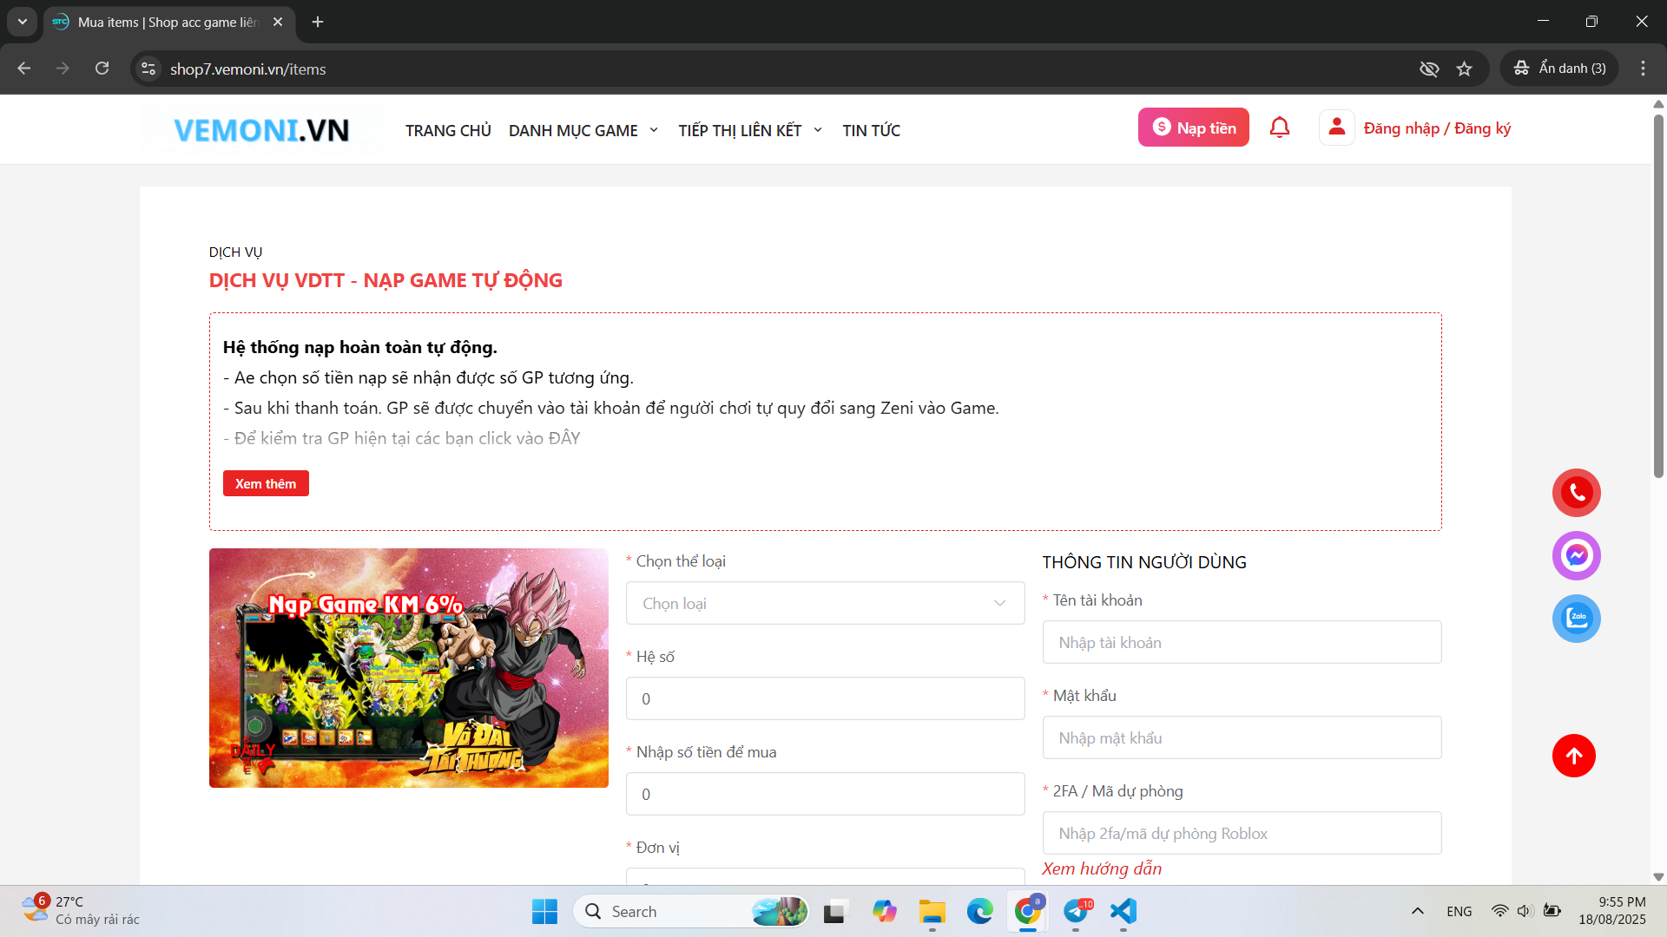Open the Xem hướng dẫn link
Viewport: 1667px width, 937px height.
tap(1101, 868)
